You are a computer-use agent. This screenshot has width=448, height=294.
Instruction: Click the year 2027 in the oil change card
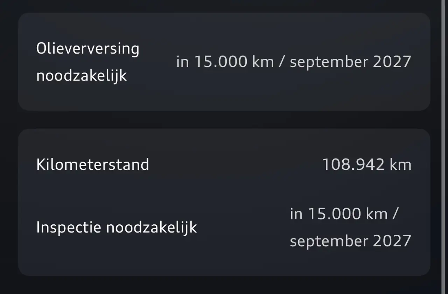pyautogui.click(x=392, y=62)
